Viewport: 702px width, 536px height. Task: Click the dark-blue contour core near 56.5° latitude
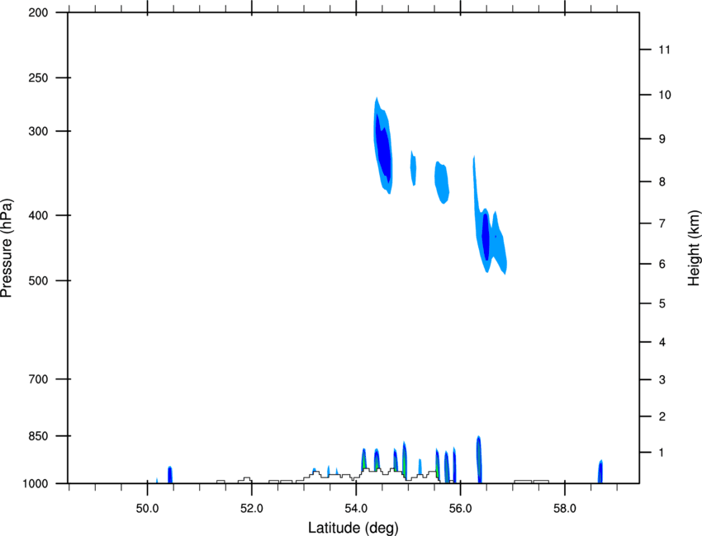click(x=486, y=237)
